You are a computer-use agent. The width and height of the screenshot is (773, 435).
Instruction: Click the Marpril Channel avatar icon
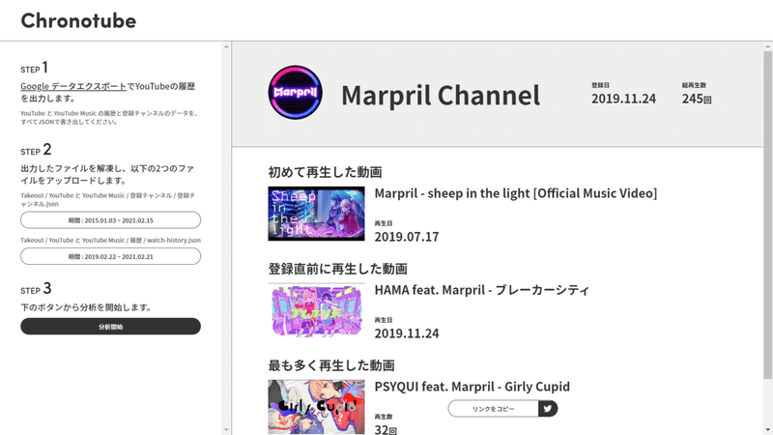(x=296, y=93)
